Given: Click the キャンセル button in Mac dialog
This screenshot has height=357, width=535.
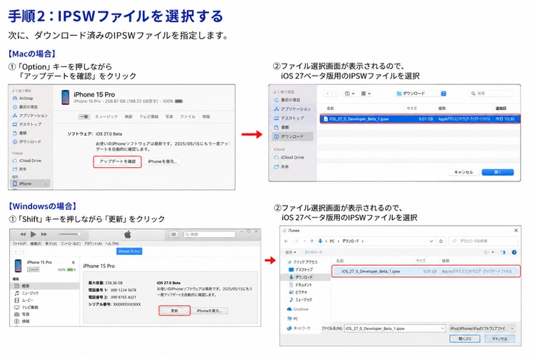Looking at the screenshot, I should tap(464, 172).
